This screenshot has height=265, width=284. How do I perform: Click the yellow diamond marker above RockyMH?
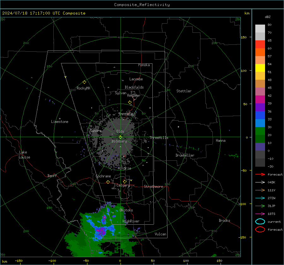click(84, 82)
